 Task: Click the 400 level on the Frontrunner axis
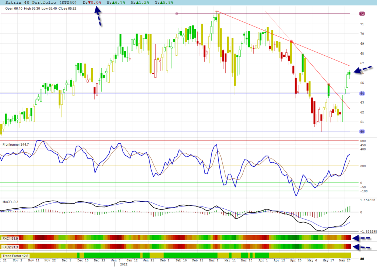tap(363, 149)
